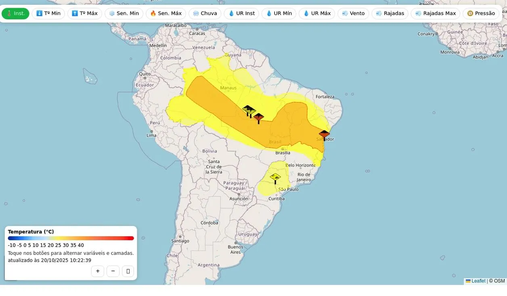Show Rajadas gusts layer
This screenshot has width=507, height=296.
[390, 13]
